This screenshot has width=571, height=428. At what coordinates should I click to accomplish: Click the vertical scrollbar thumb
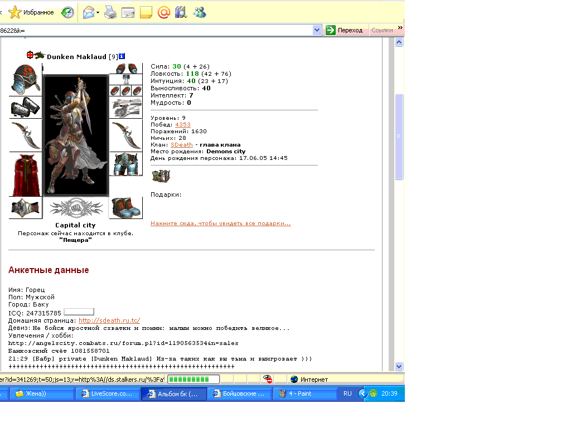click(x=399, y=137)
